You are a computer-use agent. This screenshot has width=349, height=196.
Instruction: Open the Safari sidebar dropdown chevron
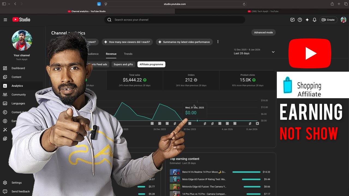point(9,4)
